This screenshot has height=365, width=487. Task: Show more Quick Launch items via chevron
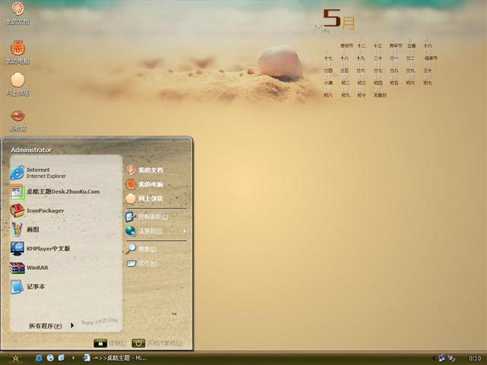(x=72, y=357)
